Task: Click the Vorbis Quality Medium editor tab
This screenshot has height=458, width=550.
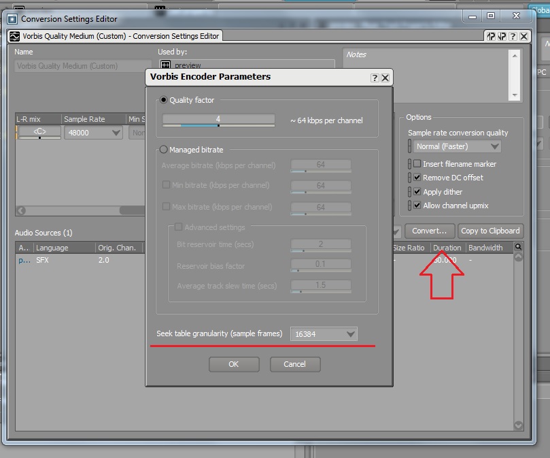Action: (115, 36)
